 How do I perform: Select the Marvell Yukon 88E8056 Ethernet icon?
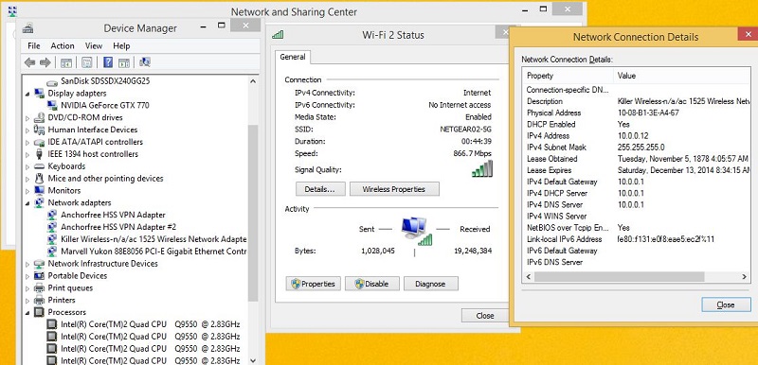pos(52,252)
